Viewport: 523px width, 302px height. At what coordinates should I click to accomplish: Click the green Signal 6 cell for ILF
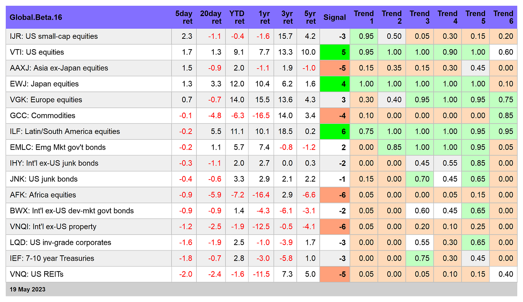click(335, 131)
